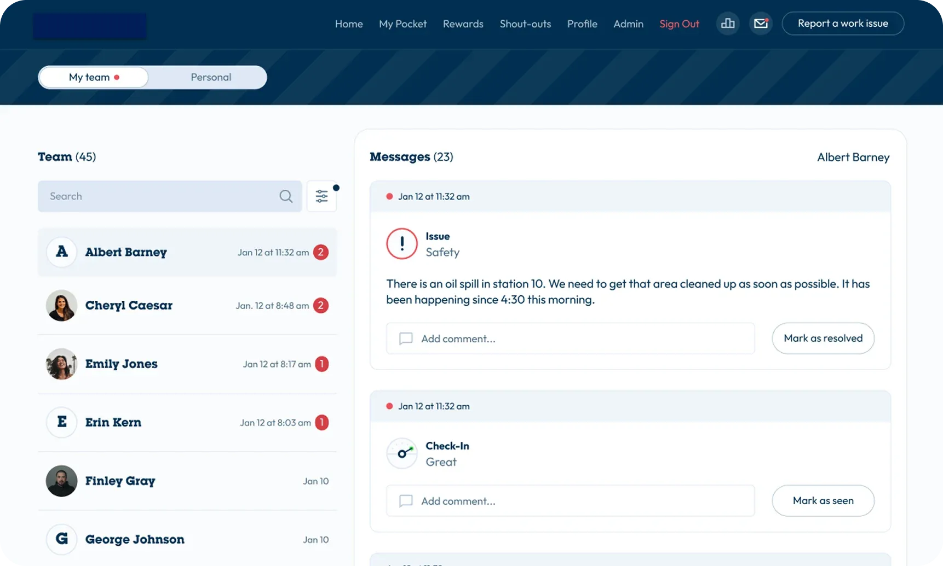Click the Sign Out link
The width and height of the screenshot is (943, 566).
coord(679,24)
